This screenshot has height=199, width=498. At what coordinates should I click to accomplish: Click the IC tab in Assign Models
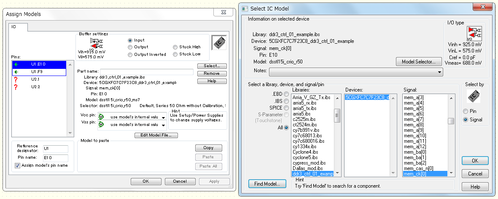19,27
